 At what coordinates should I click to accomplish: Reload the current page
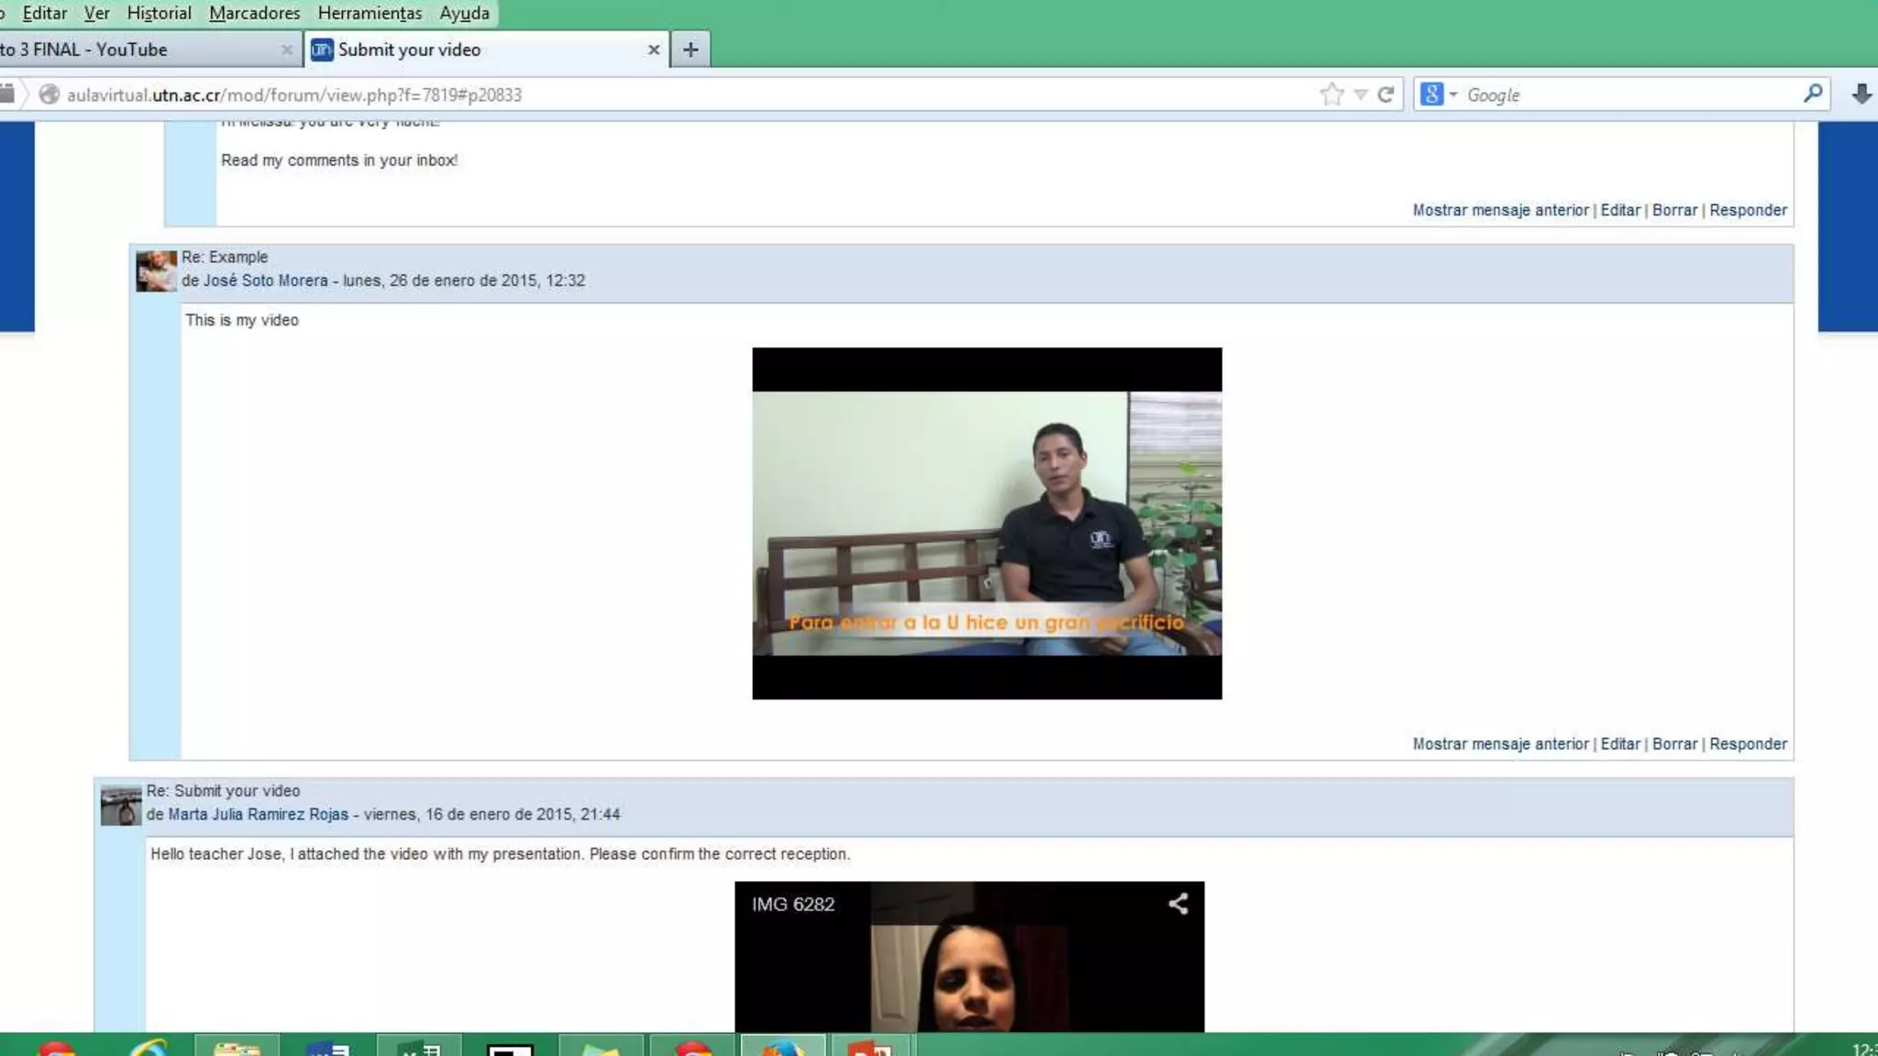tap(1386, 94)
